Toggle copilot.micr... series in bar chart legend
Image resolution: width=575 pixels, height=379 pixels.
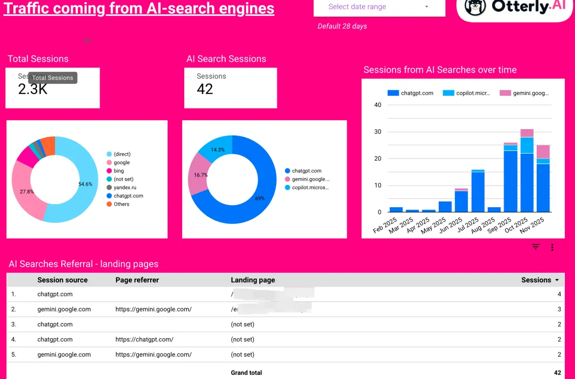466,93
